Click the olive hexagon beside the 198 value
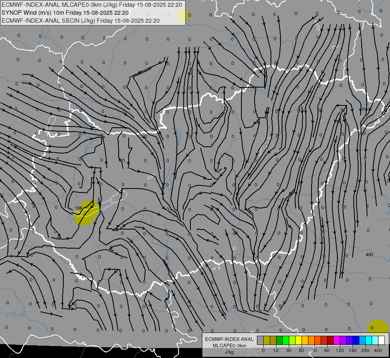This screenshot has width=390, height=358. coord(86,213)
